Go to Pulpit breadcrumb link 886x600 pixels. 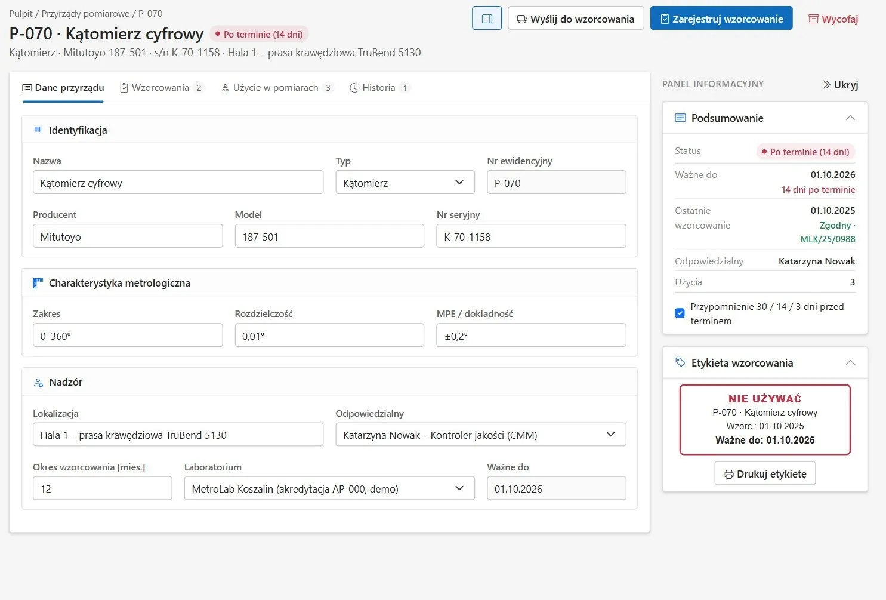coord(21,13)
